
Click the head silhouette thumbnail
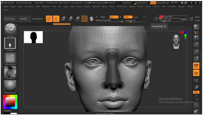tap(33, 37)
